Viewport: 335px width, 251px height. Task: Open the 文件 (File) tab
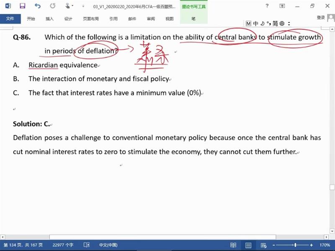click(10, 18)
